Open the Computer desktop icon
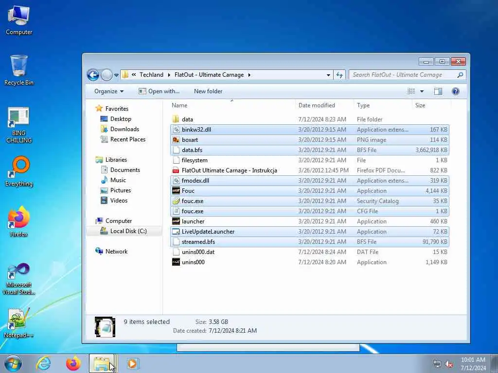The height and width of the screenshot is (373, 498). 19,20
